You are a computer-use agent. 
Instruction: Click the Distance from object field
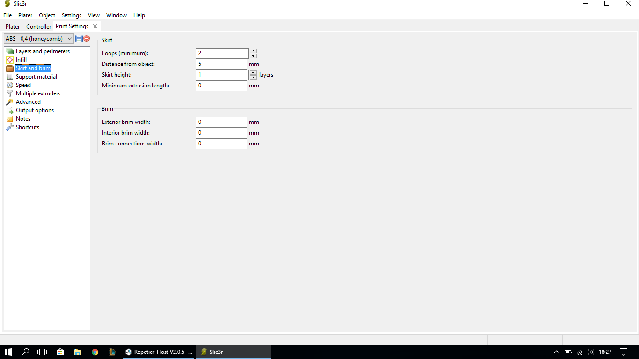pos(221,64)
